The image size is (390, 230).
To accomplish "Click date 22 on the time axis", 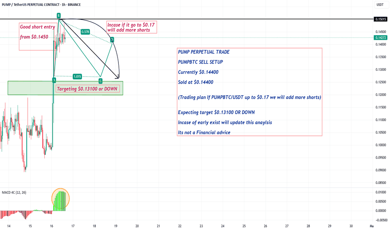I will click(x=180, y=226).
